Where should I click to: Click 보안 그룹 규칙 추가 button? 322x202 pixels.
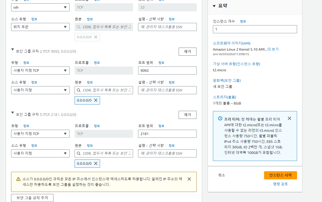click(32, 198)
